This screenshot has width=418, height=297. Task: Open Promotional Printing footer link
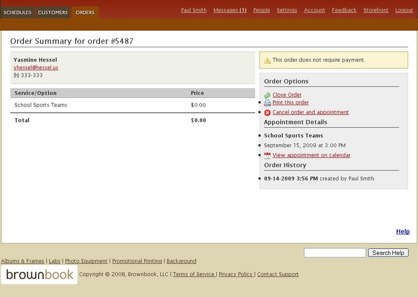(x=137, y=261)
